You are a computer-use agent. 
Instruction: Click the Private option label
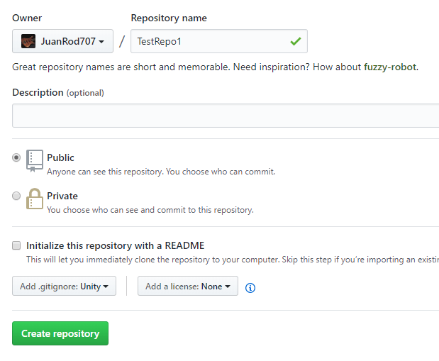[x=62, y=196]
